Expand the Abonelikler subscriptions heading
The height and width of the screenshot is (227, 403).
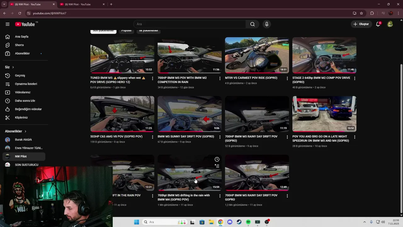click(16, 131)
